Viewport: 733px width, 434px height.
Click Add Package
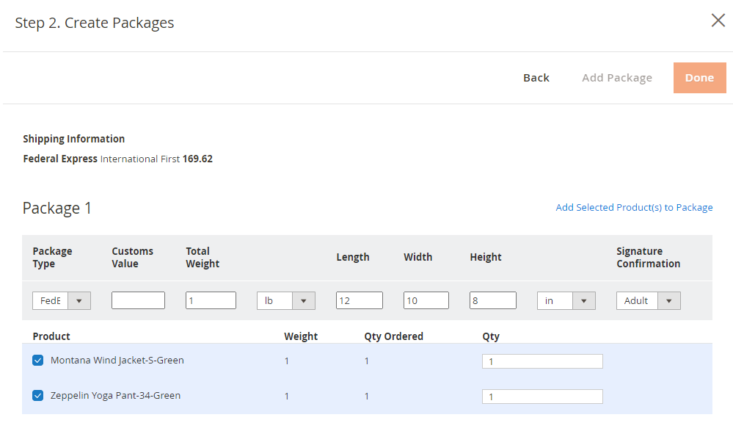click(616, 78)
